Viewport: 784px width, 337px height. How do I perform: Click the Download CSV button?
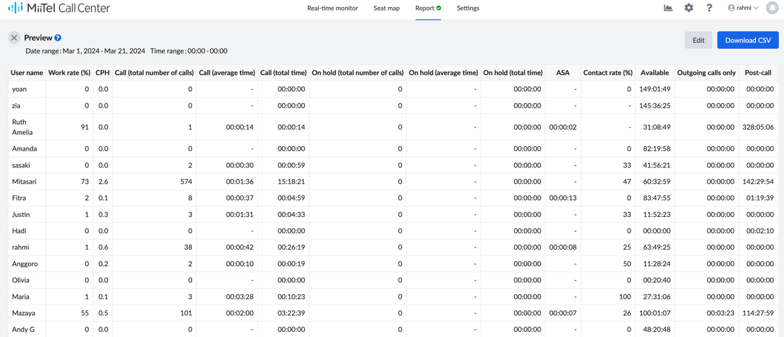[x=748, y=40]
